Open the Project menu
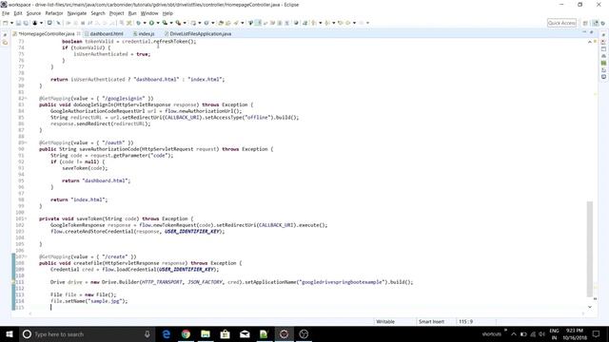The width and height of the screenshot is (609, 342). pyautogui.click(x=116, y=13)
